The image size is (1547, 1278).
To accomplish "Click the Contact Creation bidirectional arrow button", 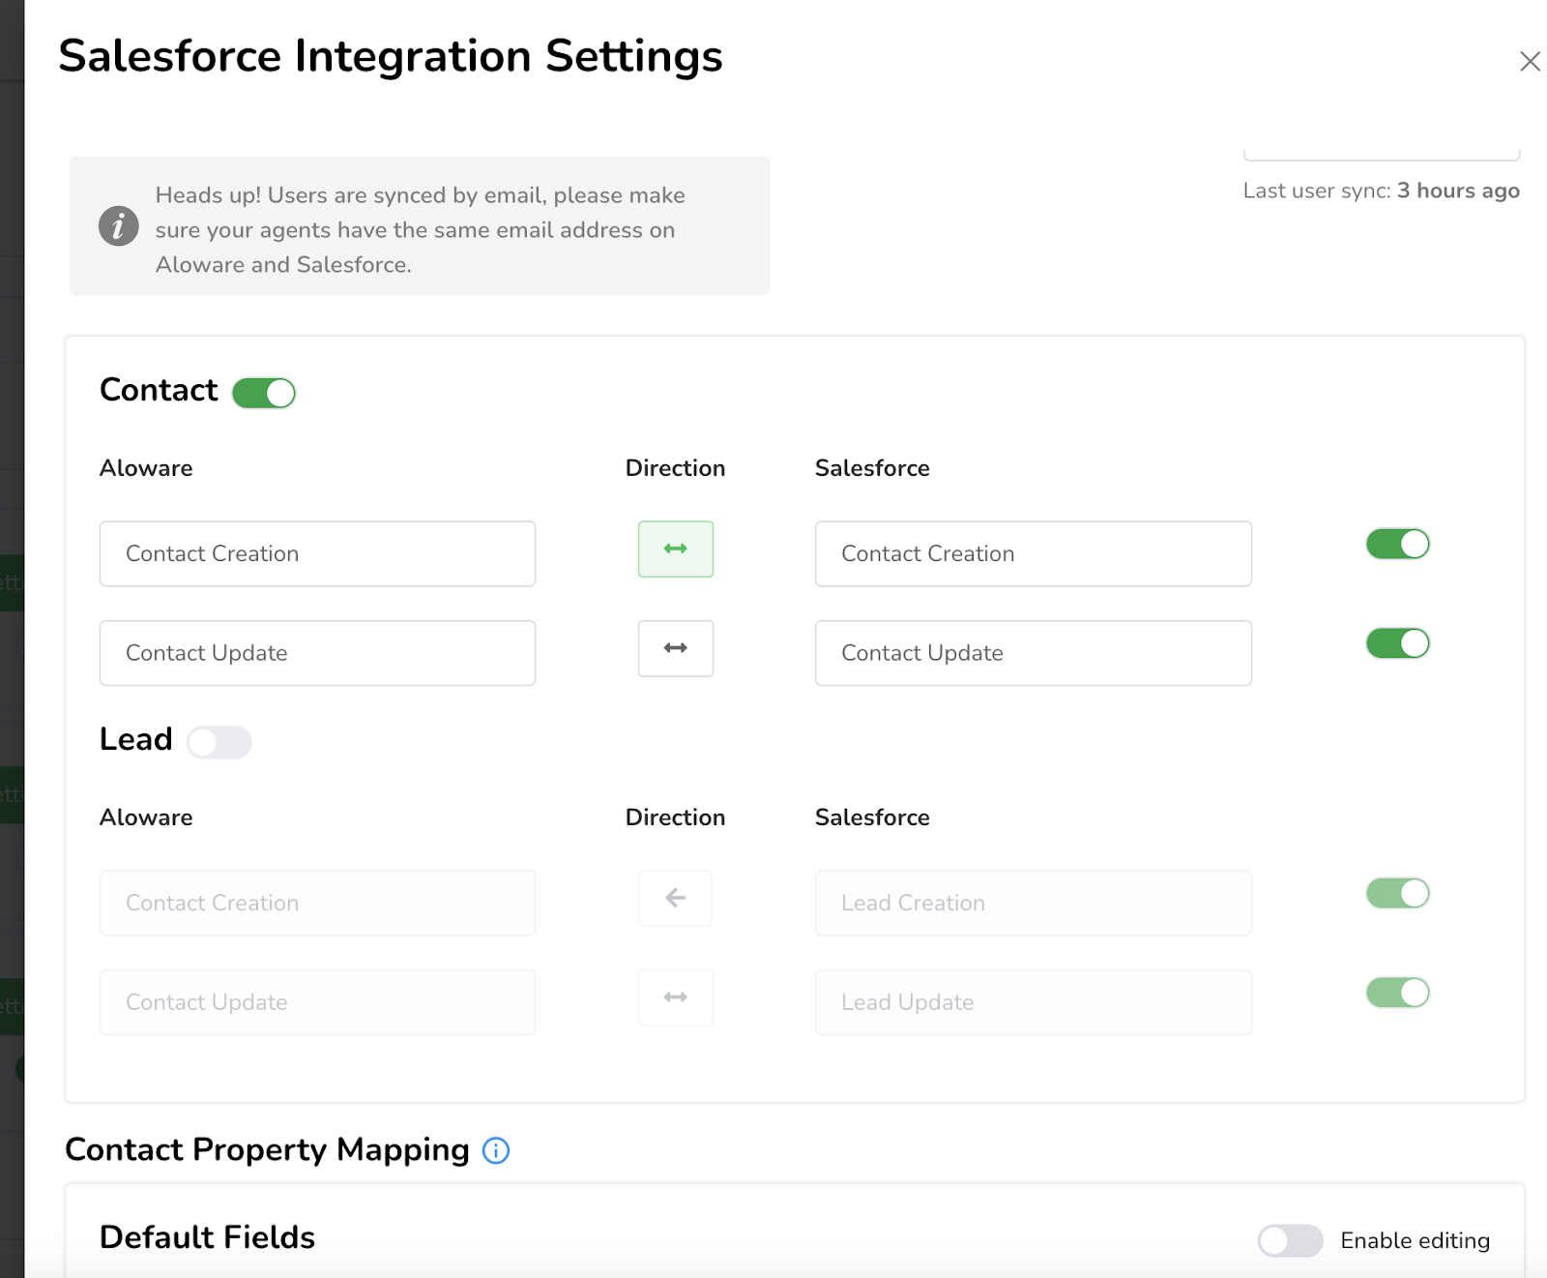I will coord(676,549).
